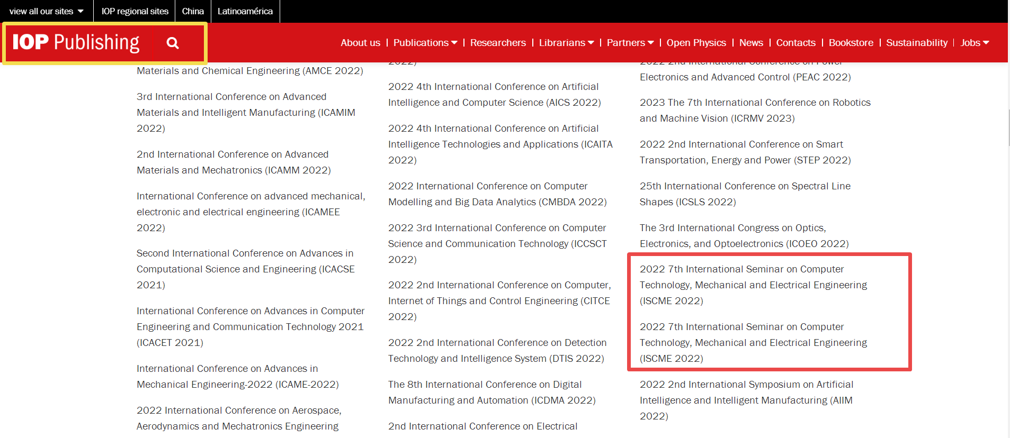Open the Contacts page

796,43
